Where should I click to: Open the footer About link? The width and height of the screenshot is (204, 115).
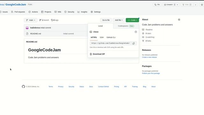pos(153,87)
